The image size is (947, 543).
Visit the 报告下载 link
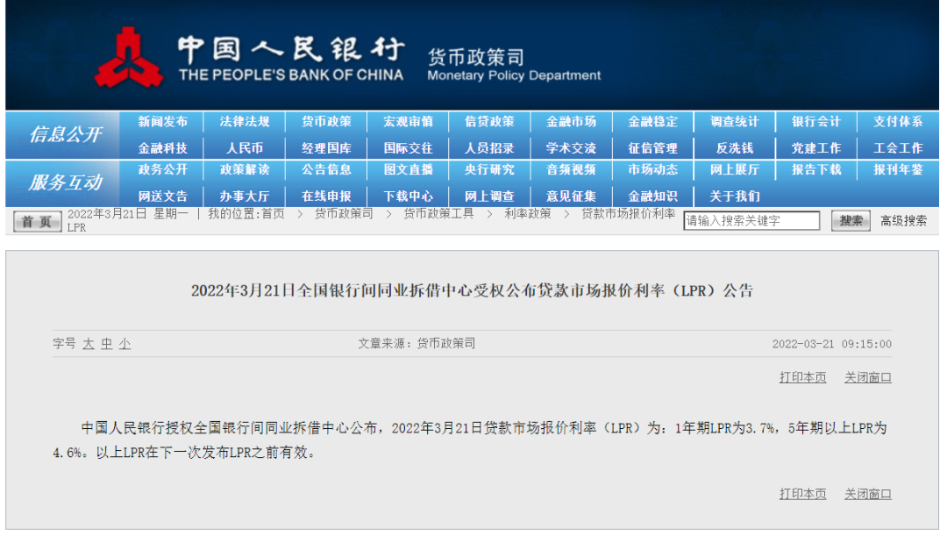pos(816,169)
